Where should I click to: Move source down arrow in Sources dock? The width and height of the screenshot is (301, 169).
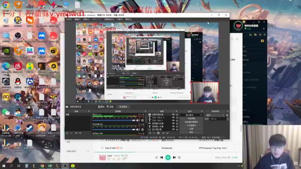click(x=167, y=133)
